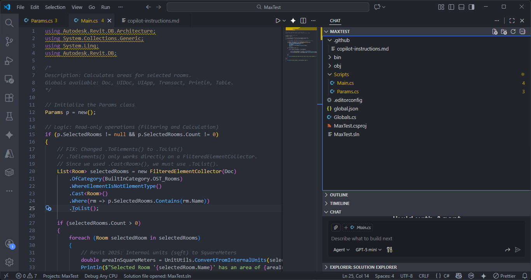
Task: Toggle the bottom Panel layout button
Action: pos(461,7)
